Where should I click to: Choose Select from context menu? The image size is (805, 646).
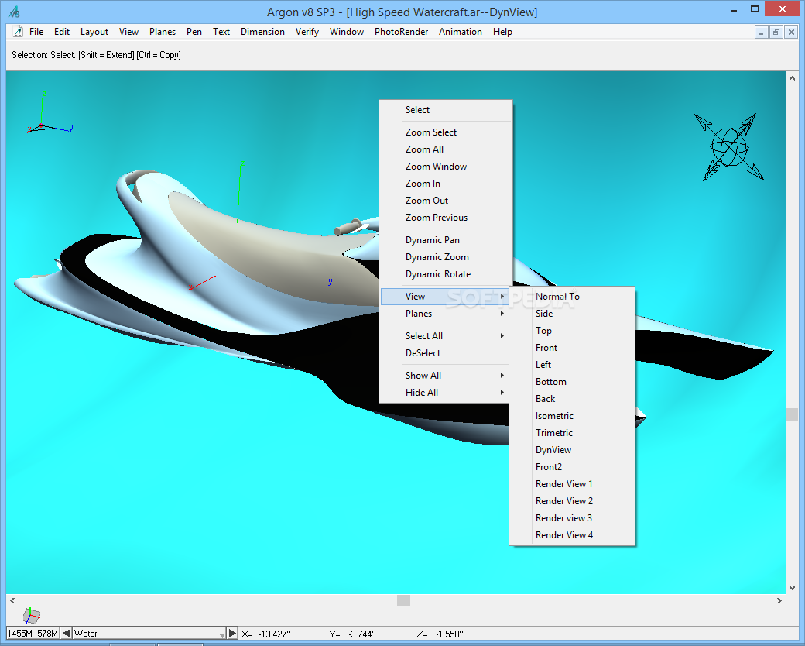(445, 110)
